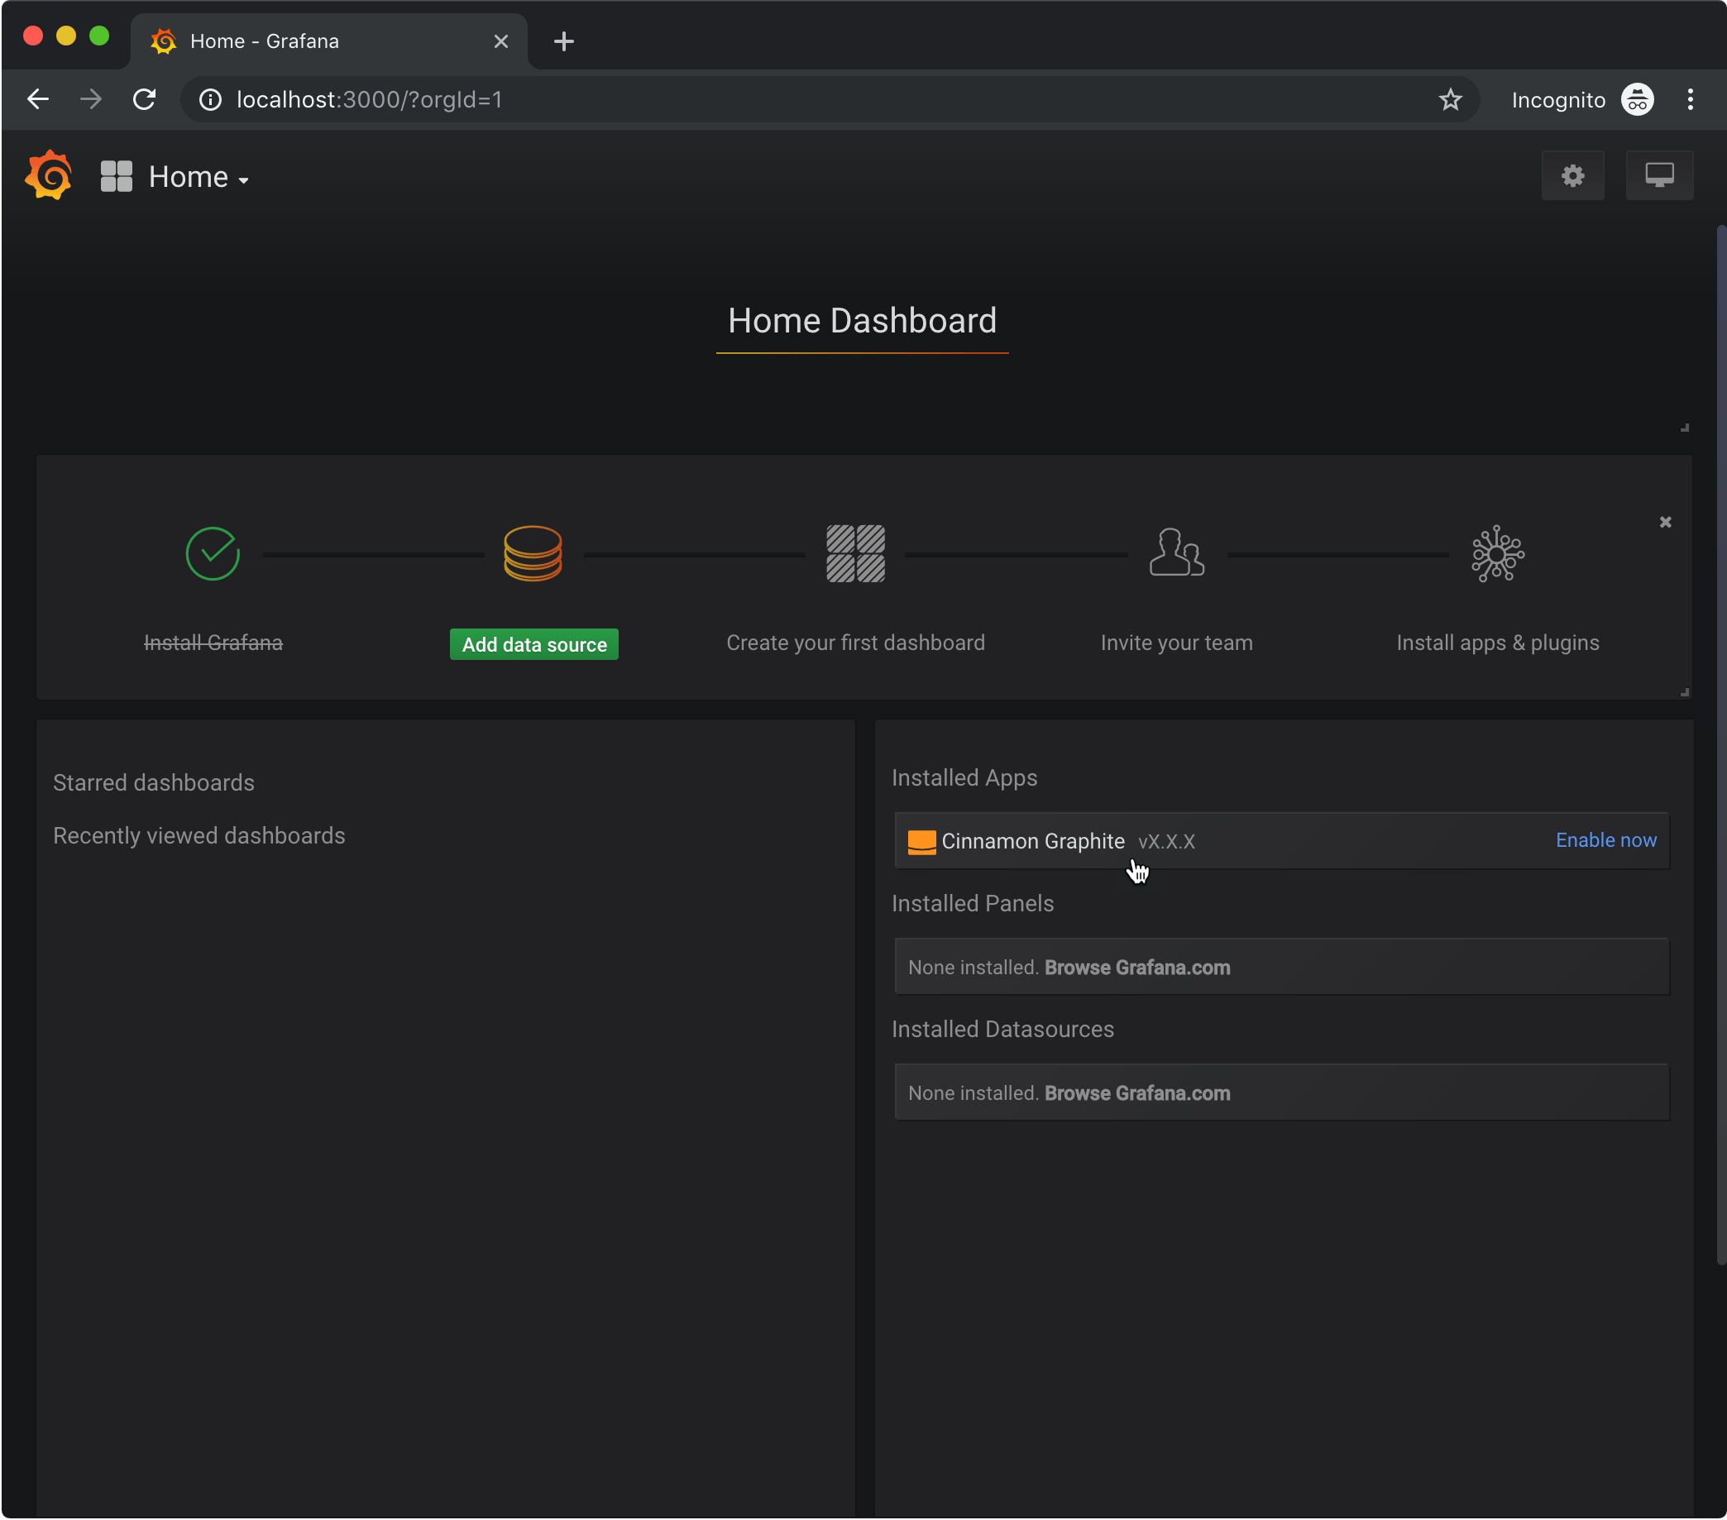Click Starred dashboards heading

coord(154,782)
